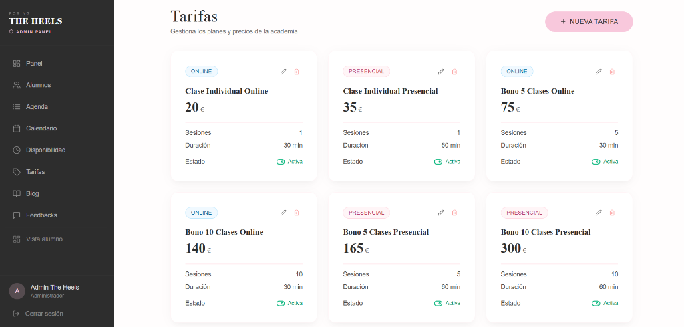The height and width of the screenshot is (327, 684).
Task: Toggle Activa switch on Clase Individual Presencial
Action: 438,162
